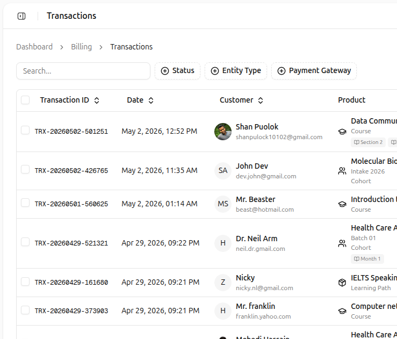Select the row TRX-20260502-426765 checkbox
This screenshot has height=339, width=397.
click(x=25, y=169)
